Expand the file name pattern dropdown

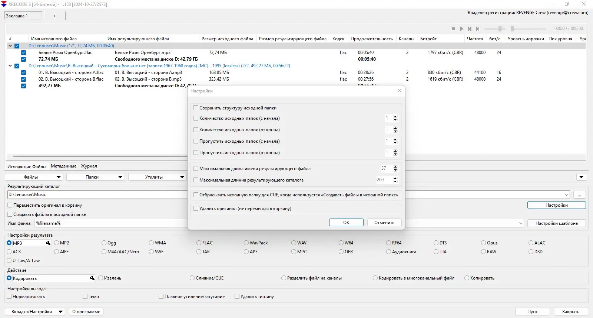521,223
